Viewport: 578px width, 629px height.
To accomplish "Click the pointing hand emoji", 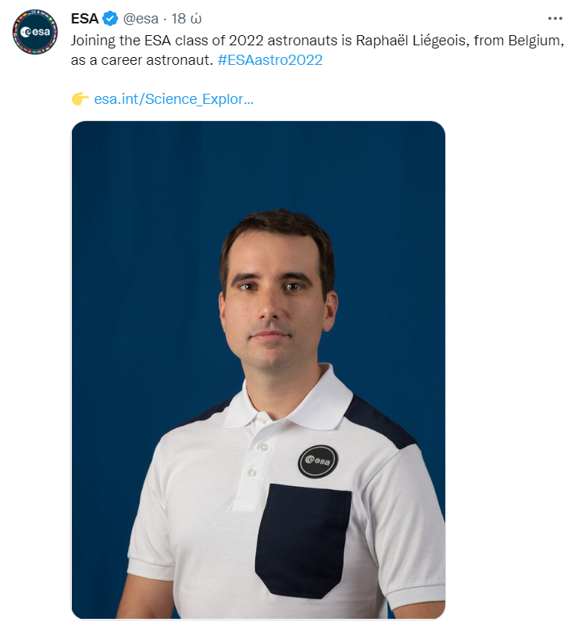I will 80,98.
